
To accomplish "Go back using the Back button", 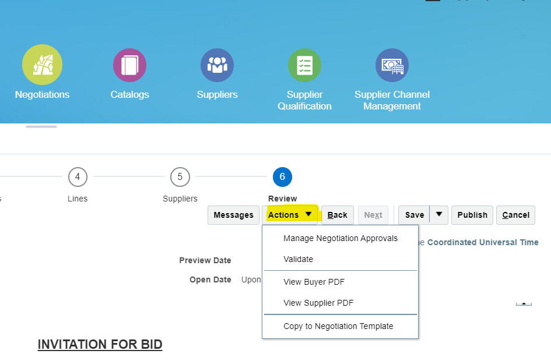I will click(x=337, y=214).
